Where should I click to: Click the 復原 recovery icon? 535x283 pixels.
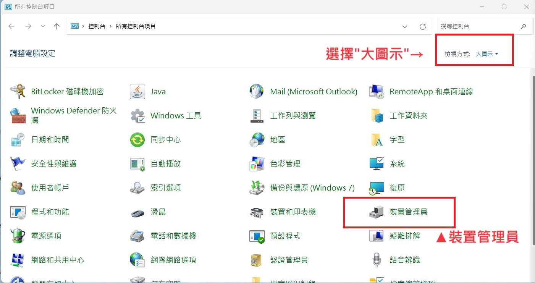[377, 188]
